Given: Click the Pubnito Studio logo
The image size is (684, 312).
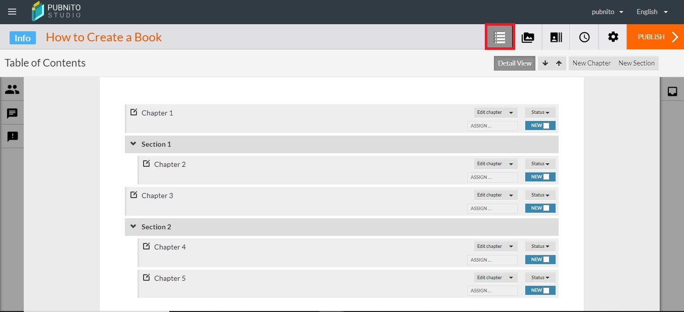Looking at the screenshot, I should [x=56, y=12].
